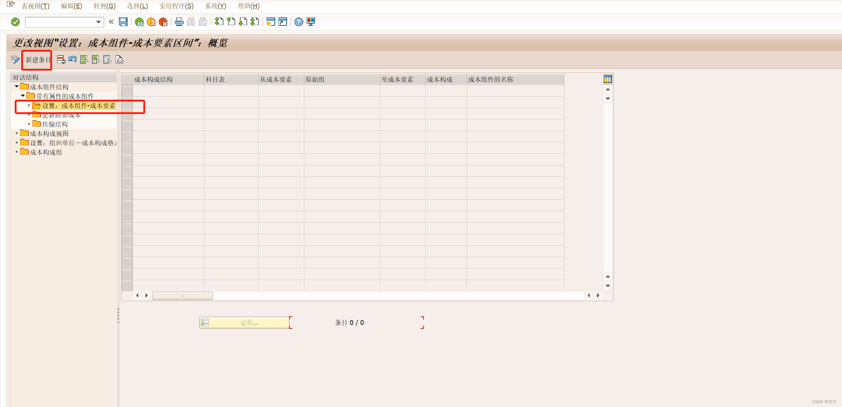Click the Help question mark icon

(299, 22)
